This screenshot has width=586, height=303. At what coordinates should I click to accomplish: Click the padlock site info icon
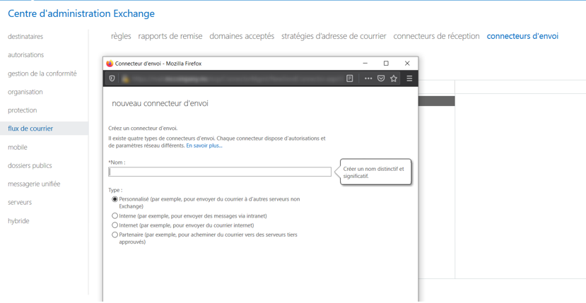coord(126,79)
